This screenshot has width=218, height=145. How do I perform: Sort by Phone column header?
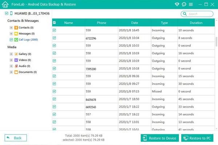[101, 23]
